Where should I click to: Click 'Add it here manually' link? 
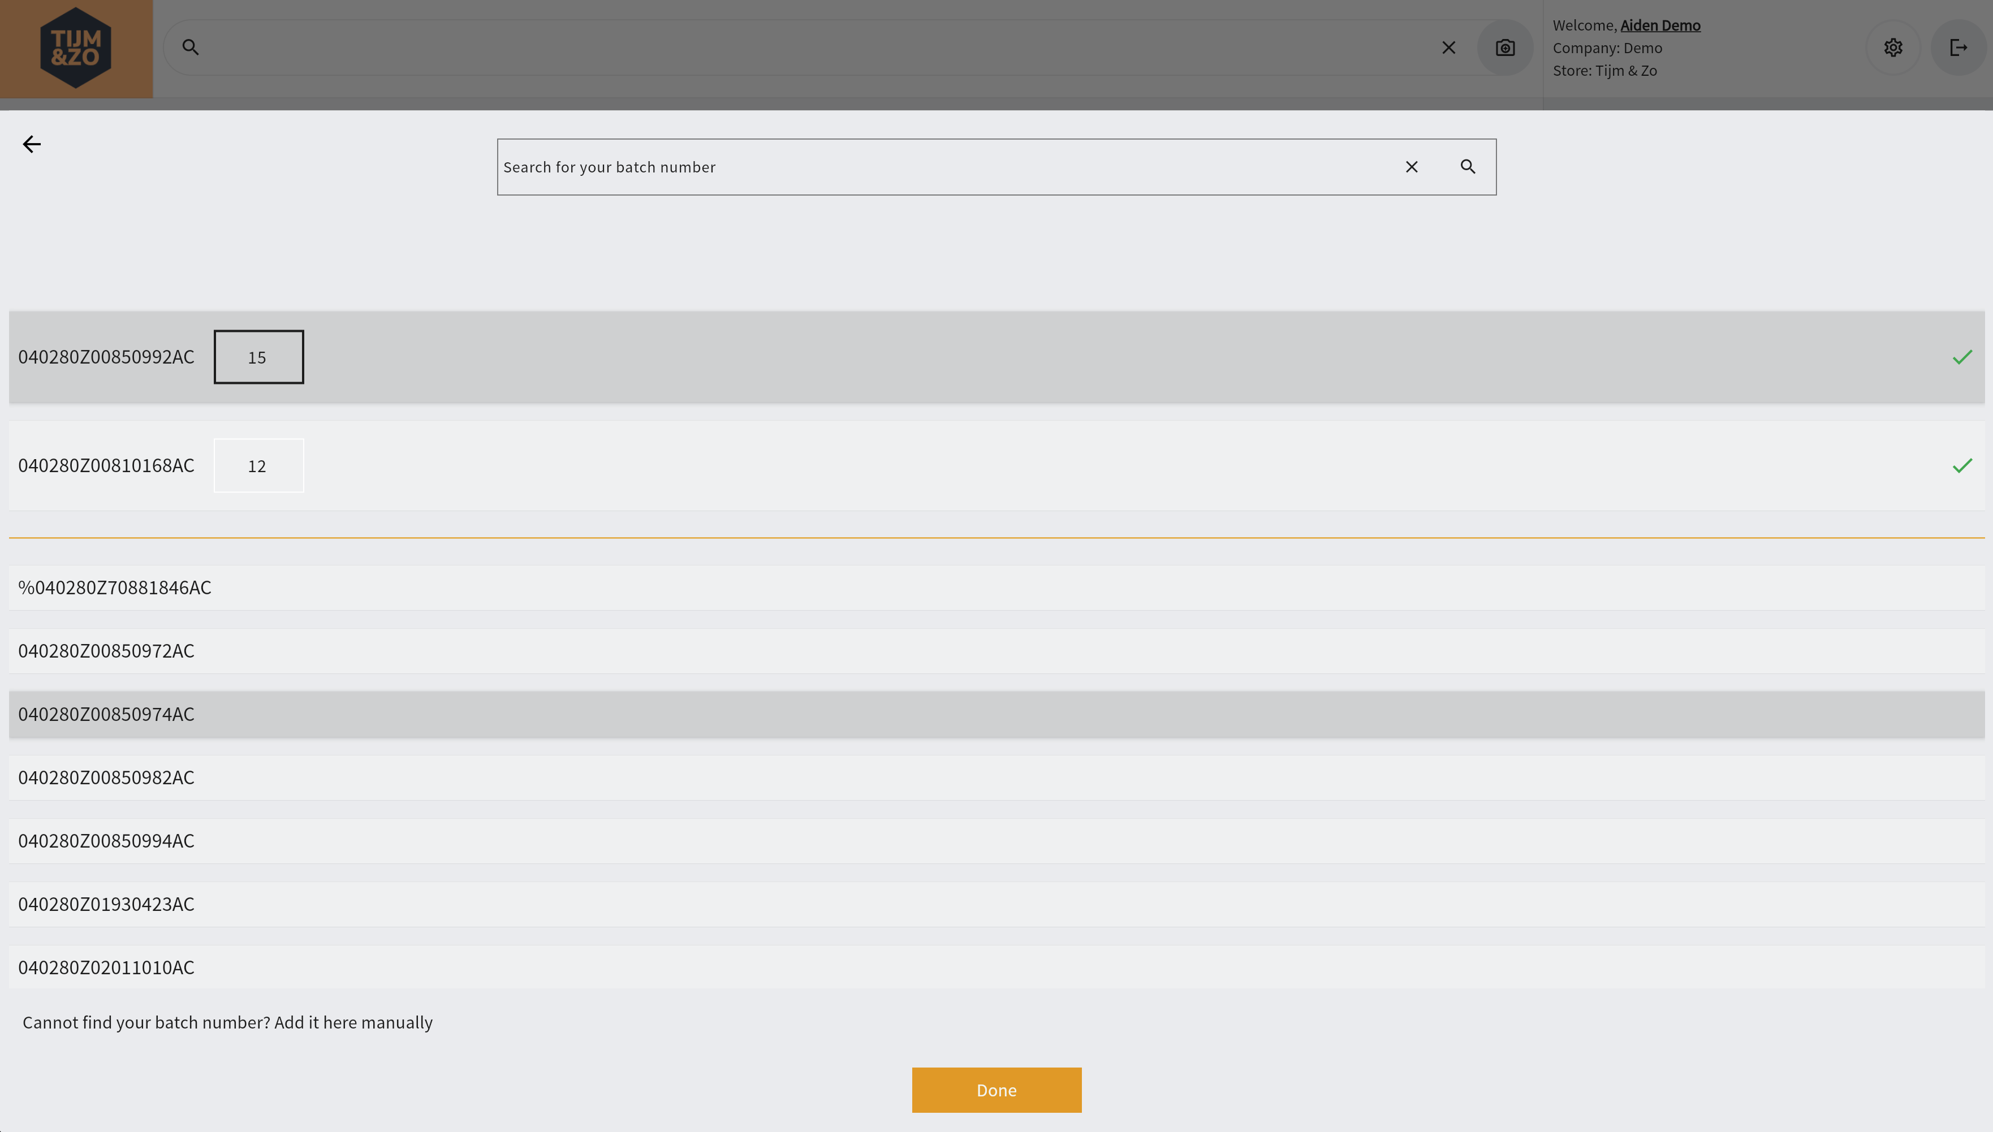tap(353, 1022)
